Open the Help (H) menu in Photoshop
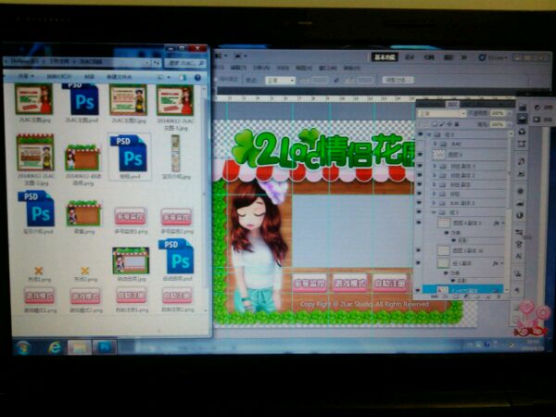 [352, 68]
